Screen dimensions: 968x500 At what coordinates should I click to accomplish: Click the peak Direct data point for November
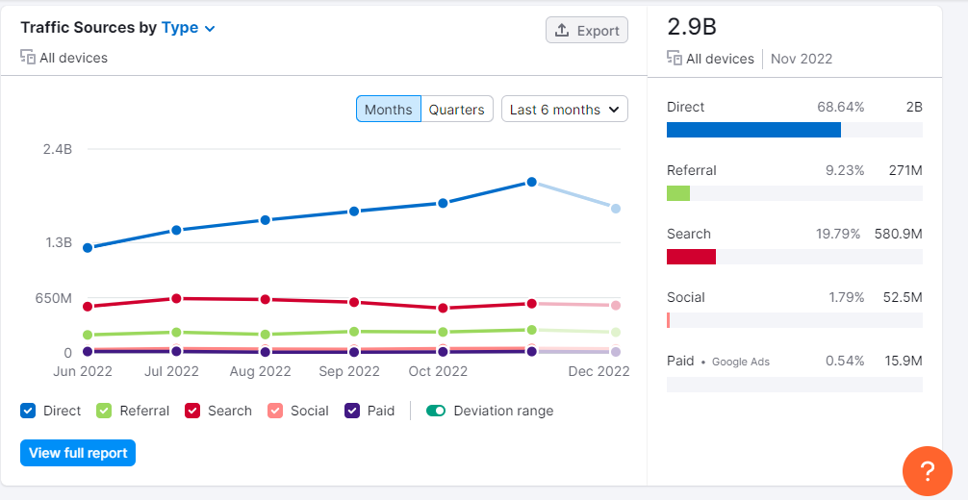click(x=531, y=182)
